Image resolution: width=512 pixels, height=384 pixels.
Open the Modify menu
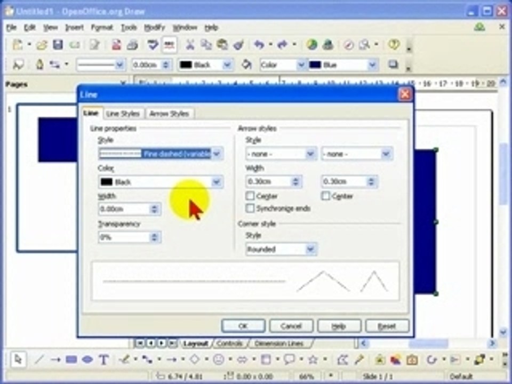point(155,28)
